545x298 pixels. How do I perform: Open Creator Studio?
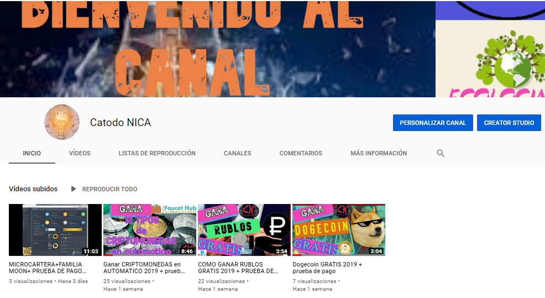pos(509,123)
